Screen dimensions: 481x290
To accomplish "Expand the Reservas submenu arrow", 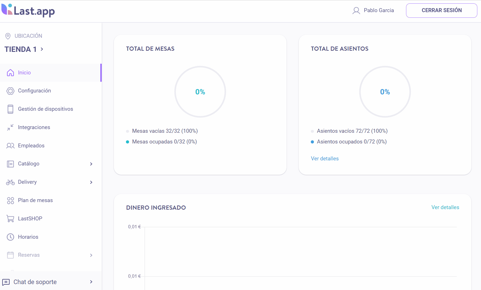I will [x=91, y=255].
